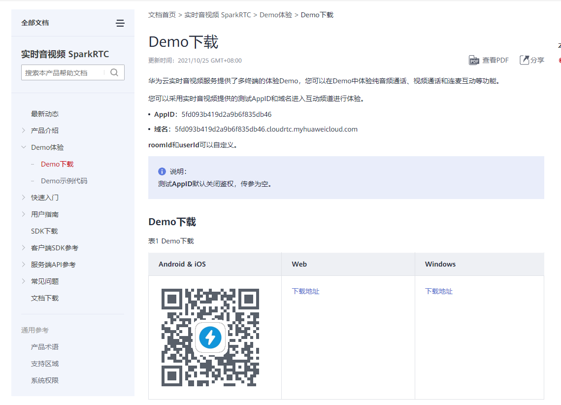The height and width of the screenshot is (405, 561).
Task: Open 产品术语 under 通用参考
Action: pos(45,347)
